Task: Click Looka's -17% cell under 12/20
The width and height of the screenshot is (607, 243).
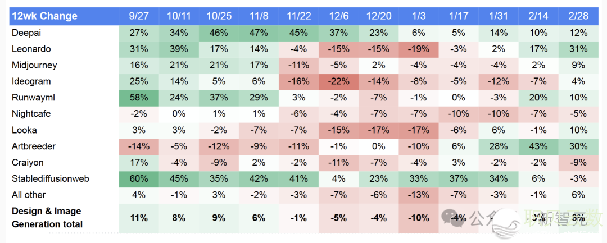Action: (x=379, y=130)
